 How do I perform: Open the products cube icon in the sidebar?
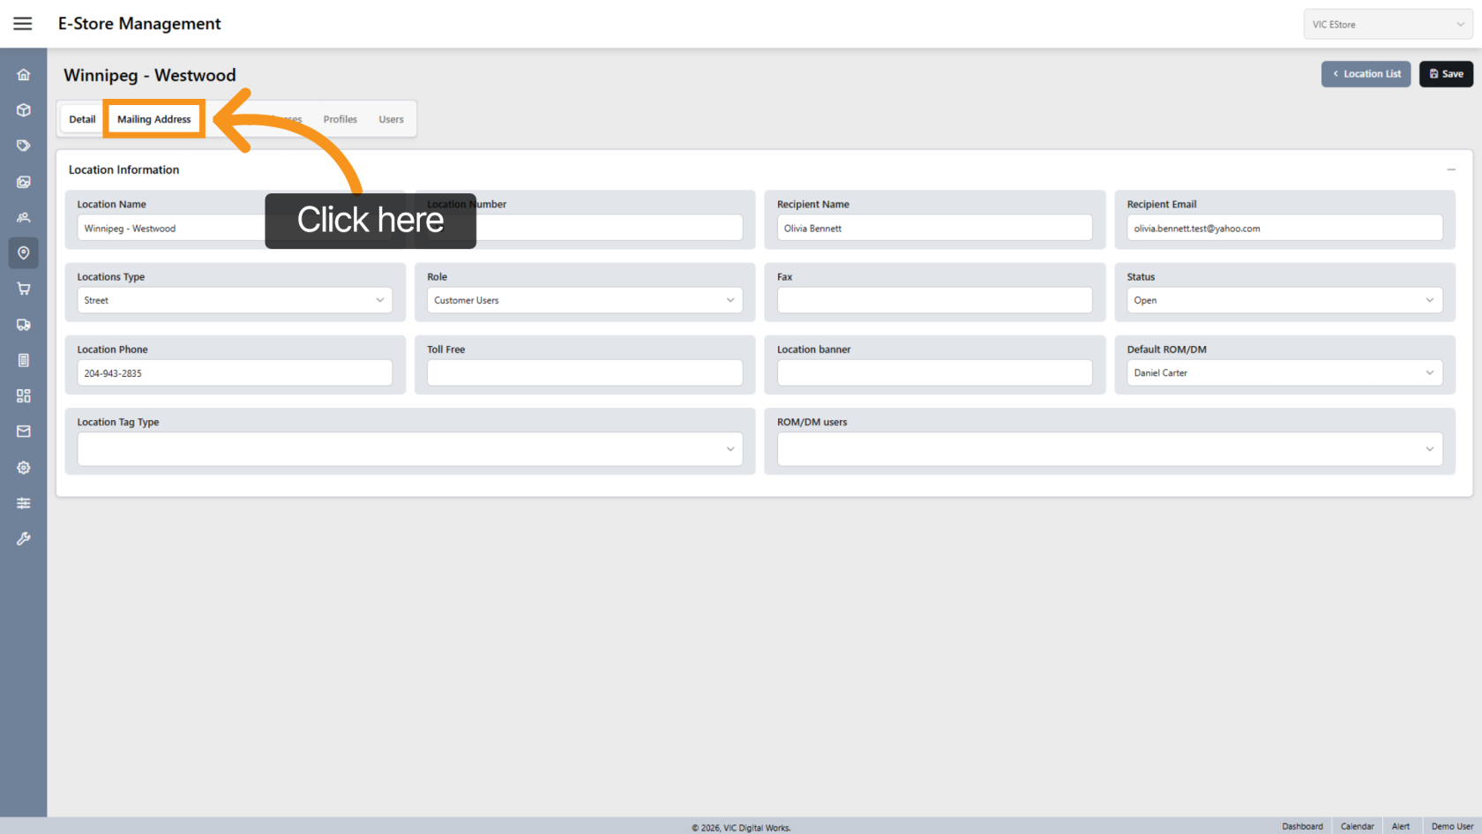tap(24, 110)
